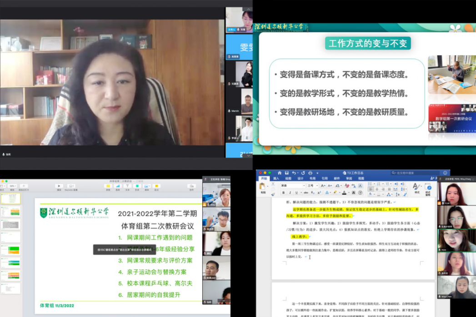476x317 pixels.
Task: Click the Play button in Keynote toolbar
Action: pos(59,186)
